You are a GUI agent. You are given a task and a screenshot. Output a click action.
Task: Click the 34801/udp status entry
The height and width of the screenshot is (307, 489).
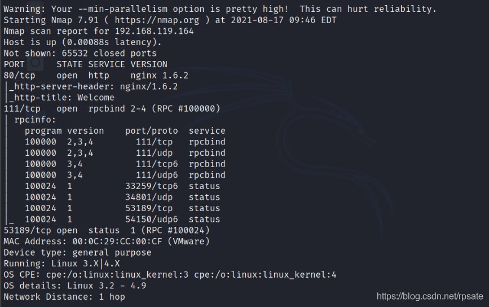(122, 197)
